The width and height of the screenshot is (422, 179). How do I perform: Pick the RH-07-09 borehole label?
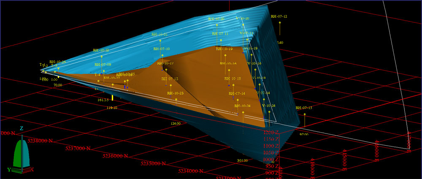(103, 65)
